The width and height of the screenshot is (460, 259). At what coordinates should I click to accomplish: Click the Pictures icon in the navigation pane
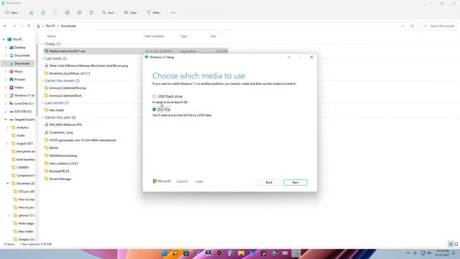[x=11, y=79]
